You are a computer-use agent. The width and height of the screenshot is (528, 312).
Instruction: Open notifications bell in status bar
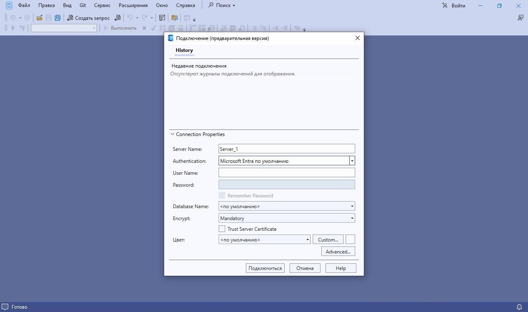point(519,307)
